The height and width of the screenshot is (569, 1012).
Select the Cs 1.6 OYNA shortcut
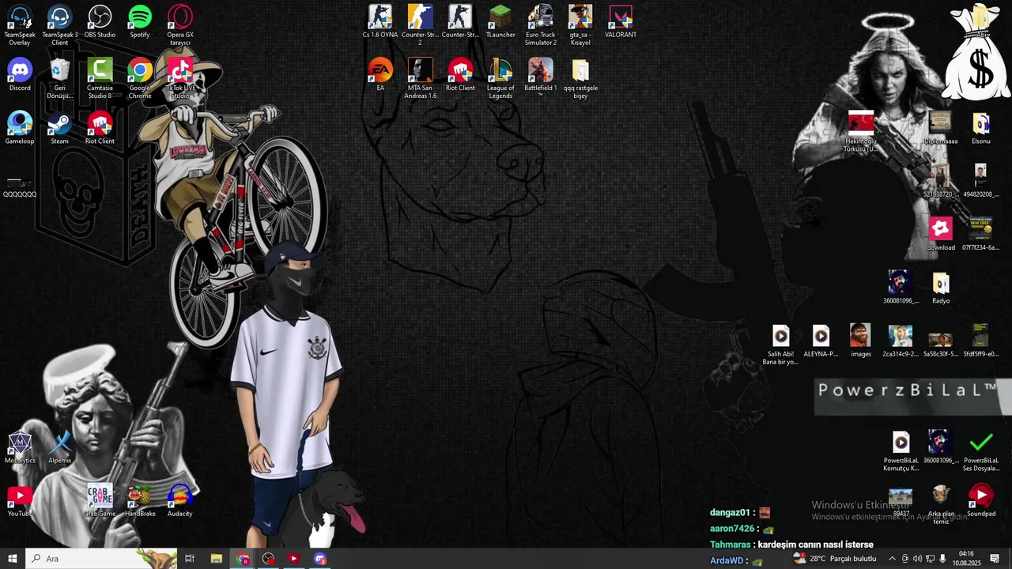coord(380,21)
